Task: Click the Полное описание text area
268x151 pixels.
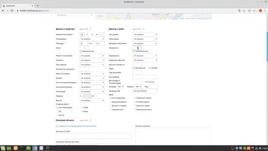Action: click(173, 136)
